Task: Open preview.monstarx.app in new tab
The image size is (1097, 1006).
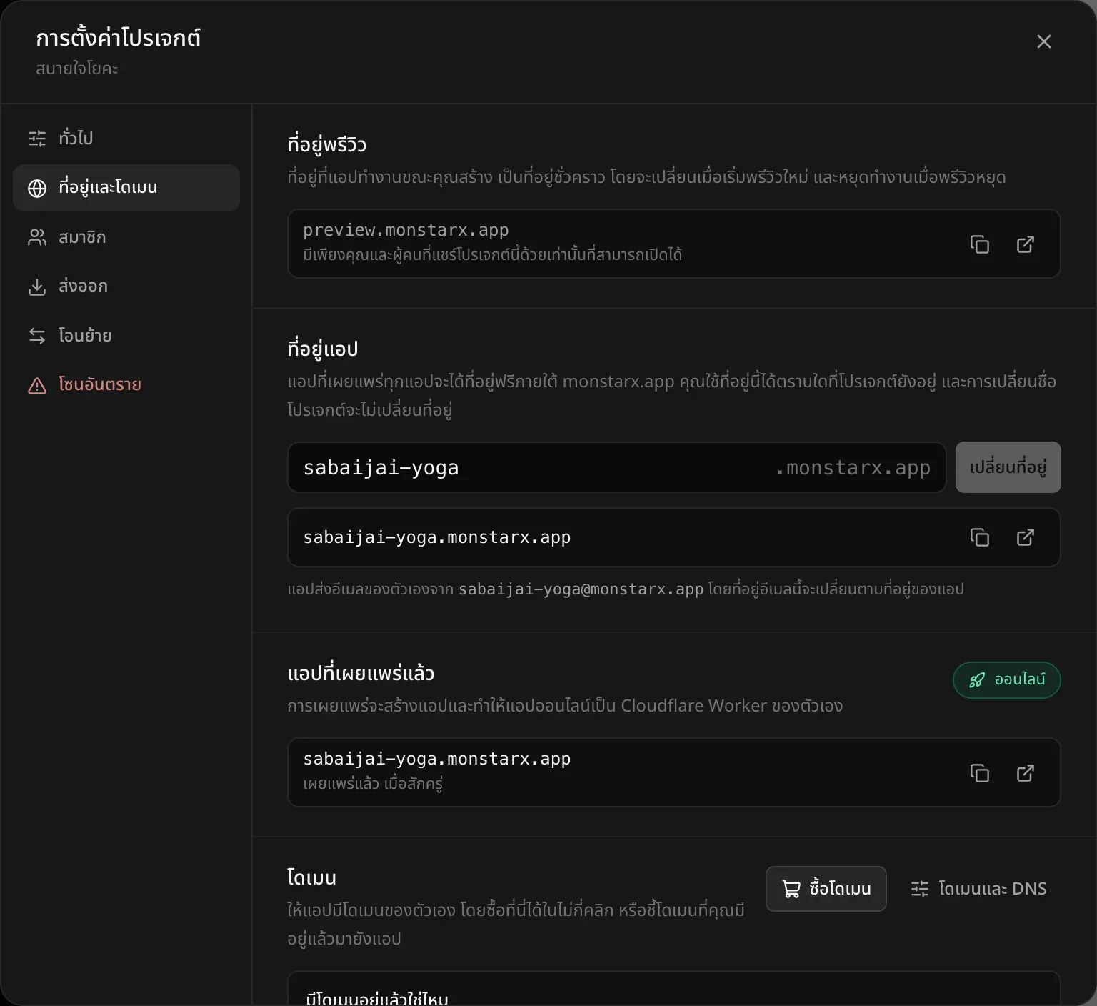Action: pos(1026,244)
